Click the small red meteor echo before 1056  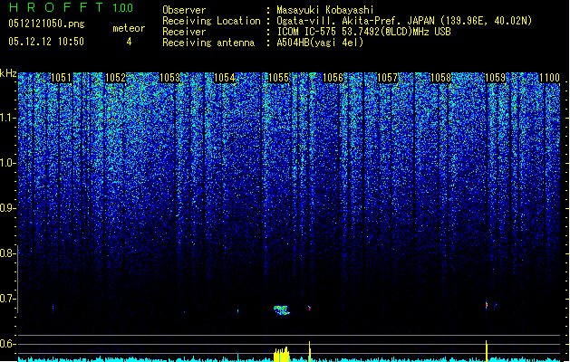309,309
